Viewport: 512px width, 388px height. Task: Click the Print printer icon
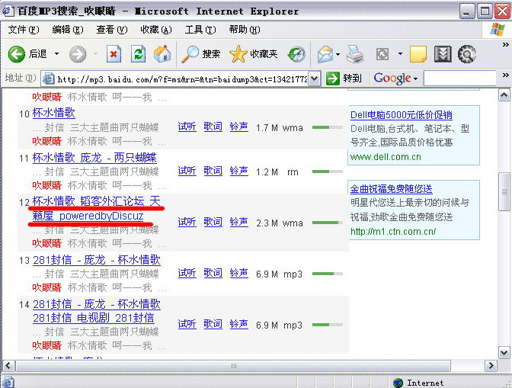pyautogui.click(x=355, y=54)
